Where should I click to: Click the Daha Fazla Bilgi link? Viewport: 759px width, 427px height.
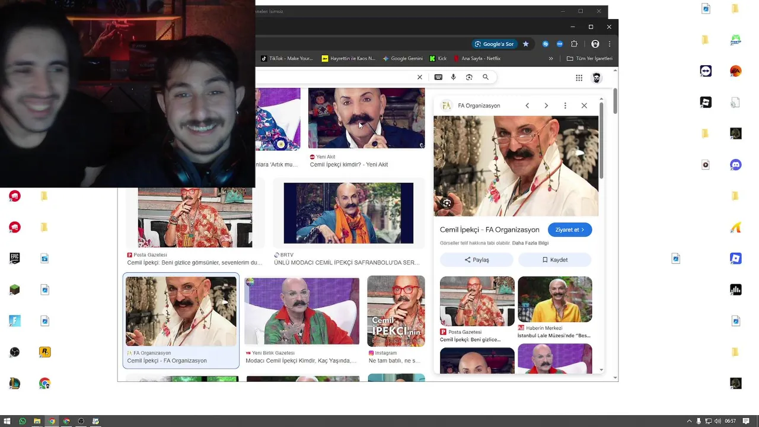tap(530, 243)
